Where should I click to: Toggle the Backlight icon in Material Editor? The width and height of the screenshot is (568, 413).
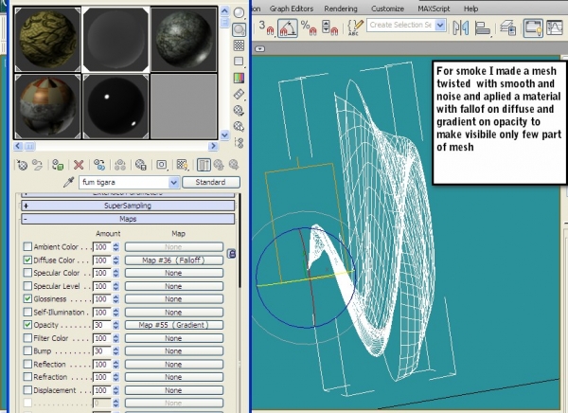click(239, 29)
